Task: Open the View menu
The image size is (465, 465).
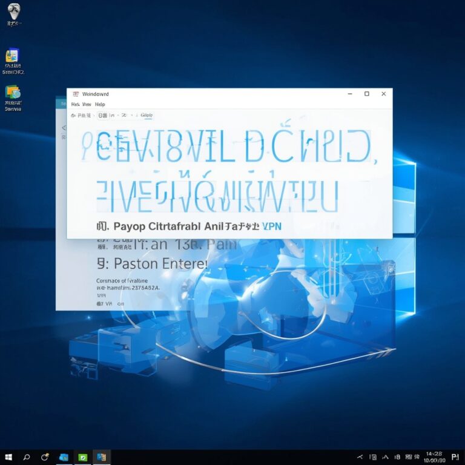Action: pos(87,104)
